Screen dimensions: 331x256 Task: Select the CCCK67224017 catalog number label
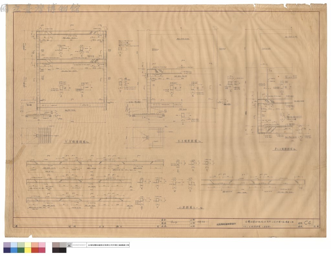[79, 245]
